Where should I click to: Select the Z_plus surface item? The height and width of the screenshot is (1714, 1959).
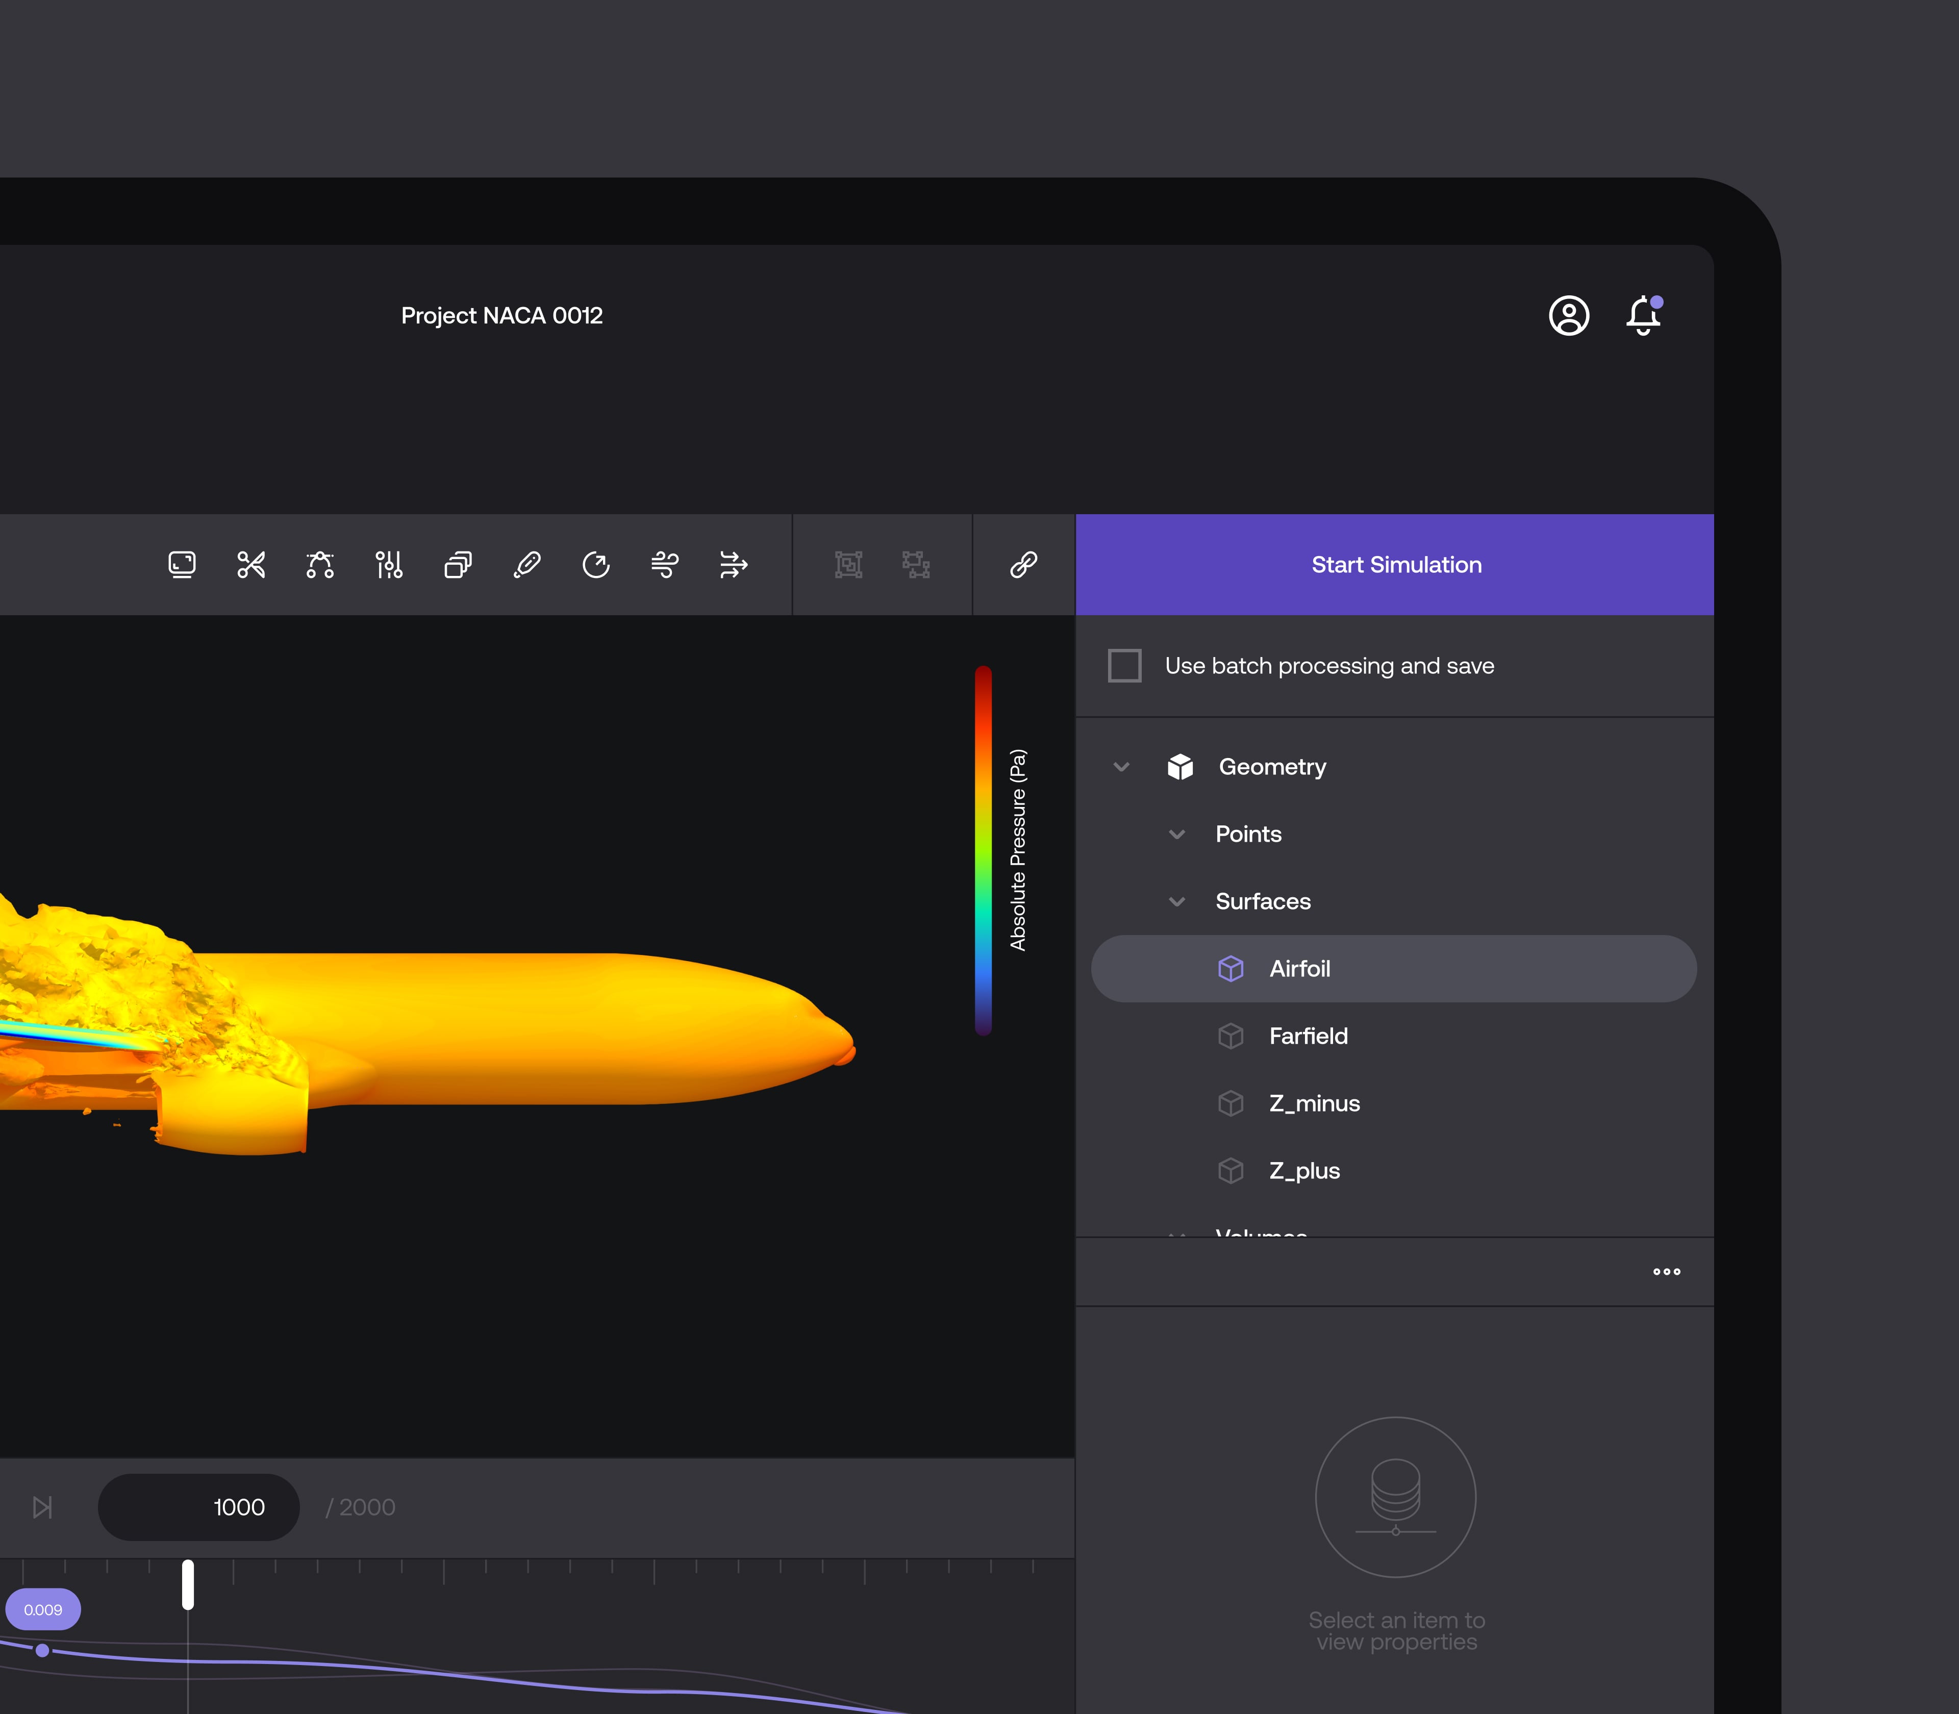click(1304, 1171)
